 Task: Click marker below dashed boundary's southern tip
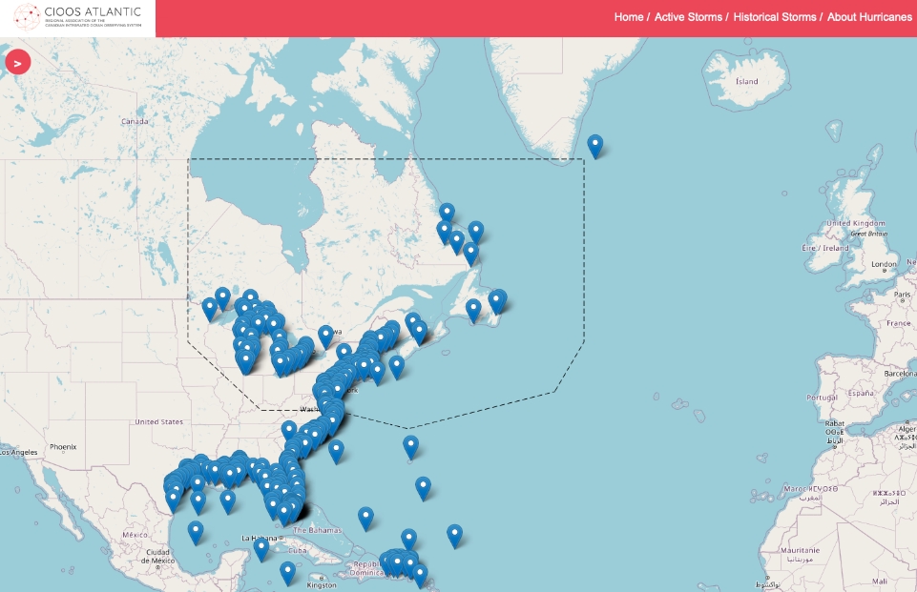coord(410,445)
